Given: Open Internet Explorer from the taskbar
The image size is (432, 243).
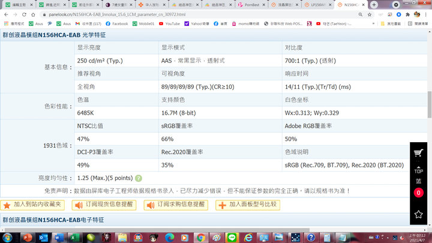Looking at the screenshot, I should 248,238.
